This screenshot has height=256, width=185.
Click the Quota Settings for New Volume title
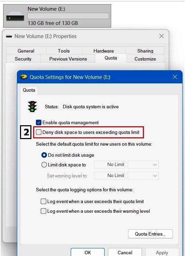[70, 77]
